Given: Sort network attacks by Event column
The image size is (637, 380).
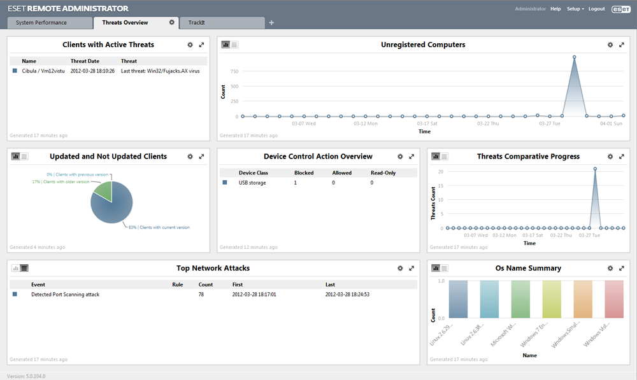Looking at the screenshot, I should 38,285.
